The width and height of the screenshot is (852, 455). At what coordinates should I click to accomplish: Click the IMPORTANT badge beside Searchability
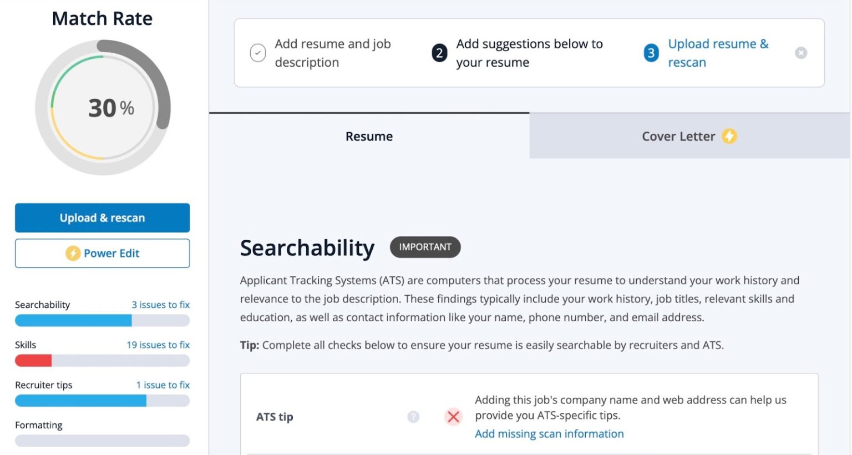click(x=425, y=247)
